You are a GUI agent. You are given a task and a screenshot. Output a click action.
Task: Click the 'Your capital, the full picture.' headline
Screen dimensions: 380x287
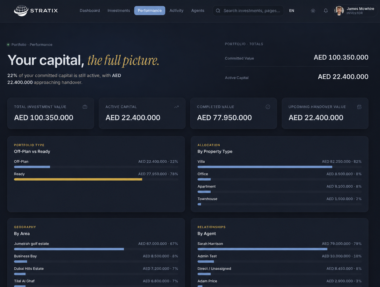83,60
